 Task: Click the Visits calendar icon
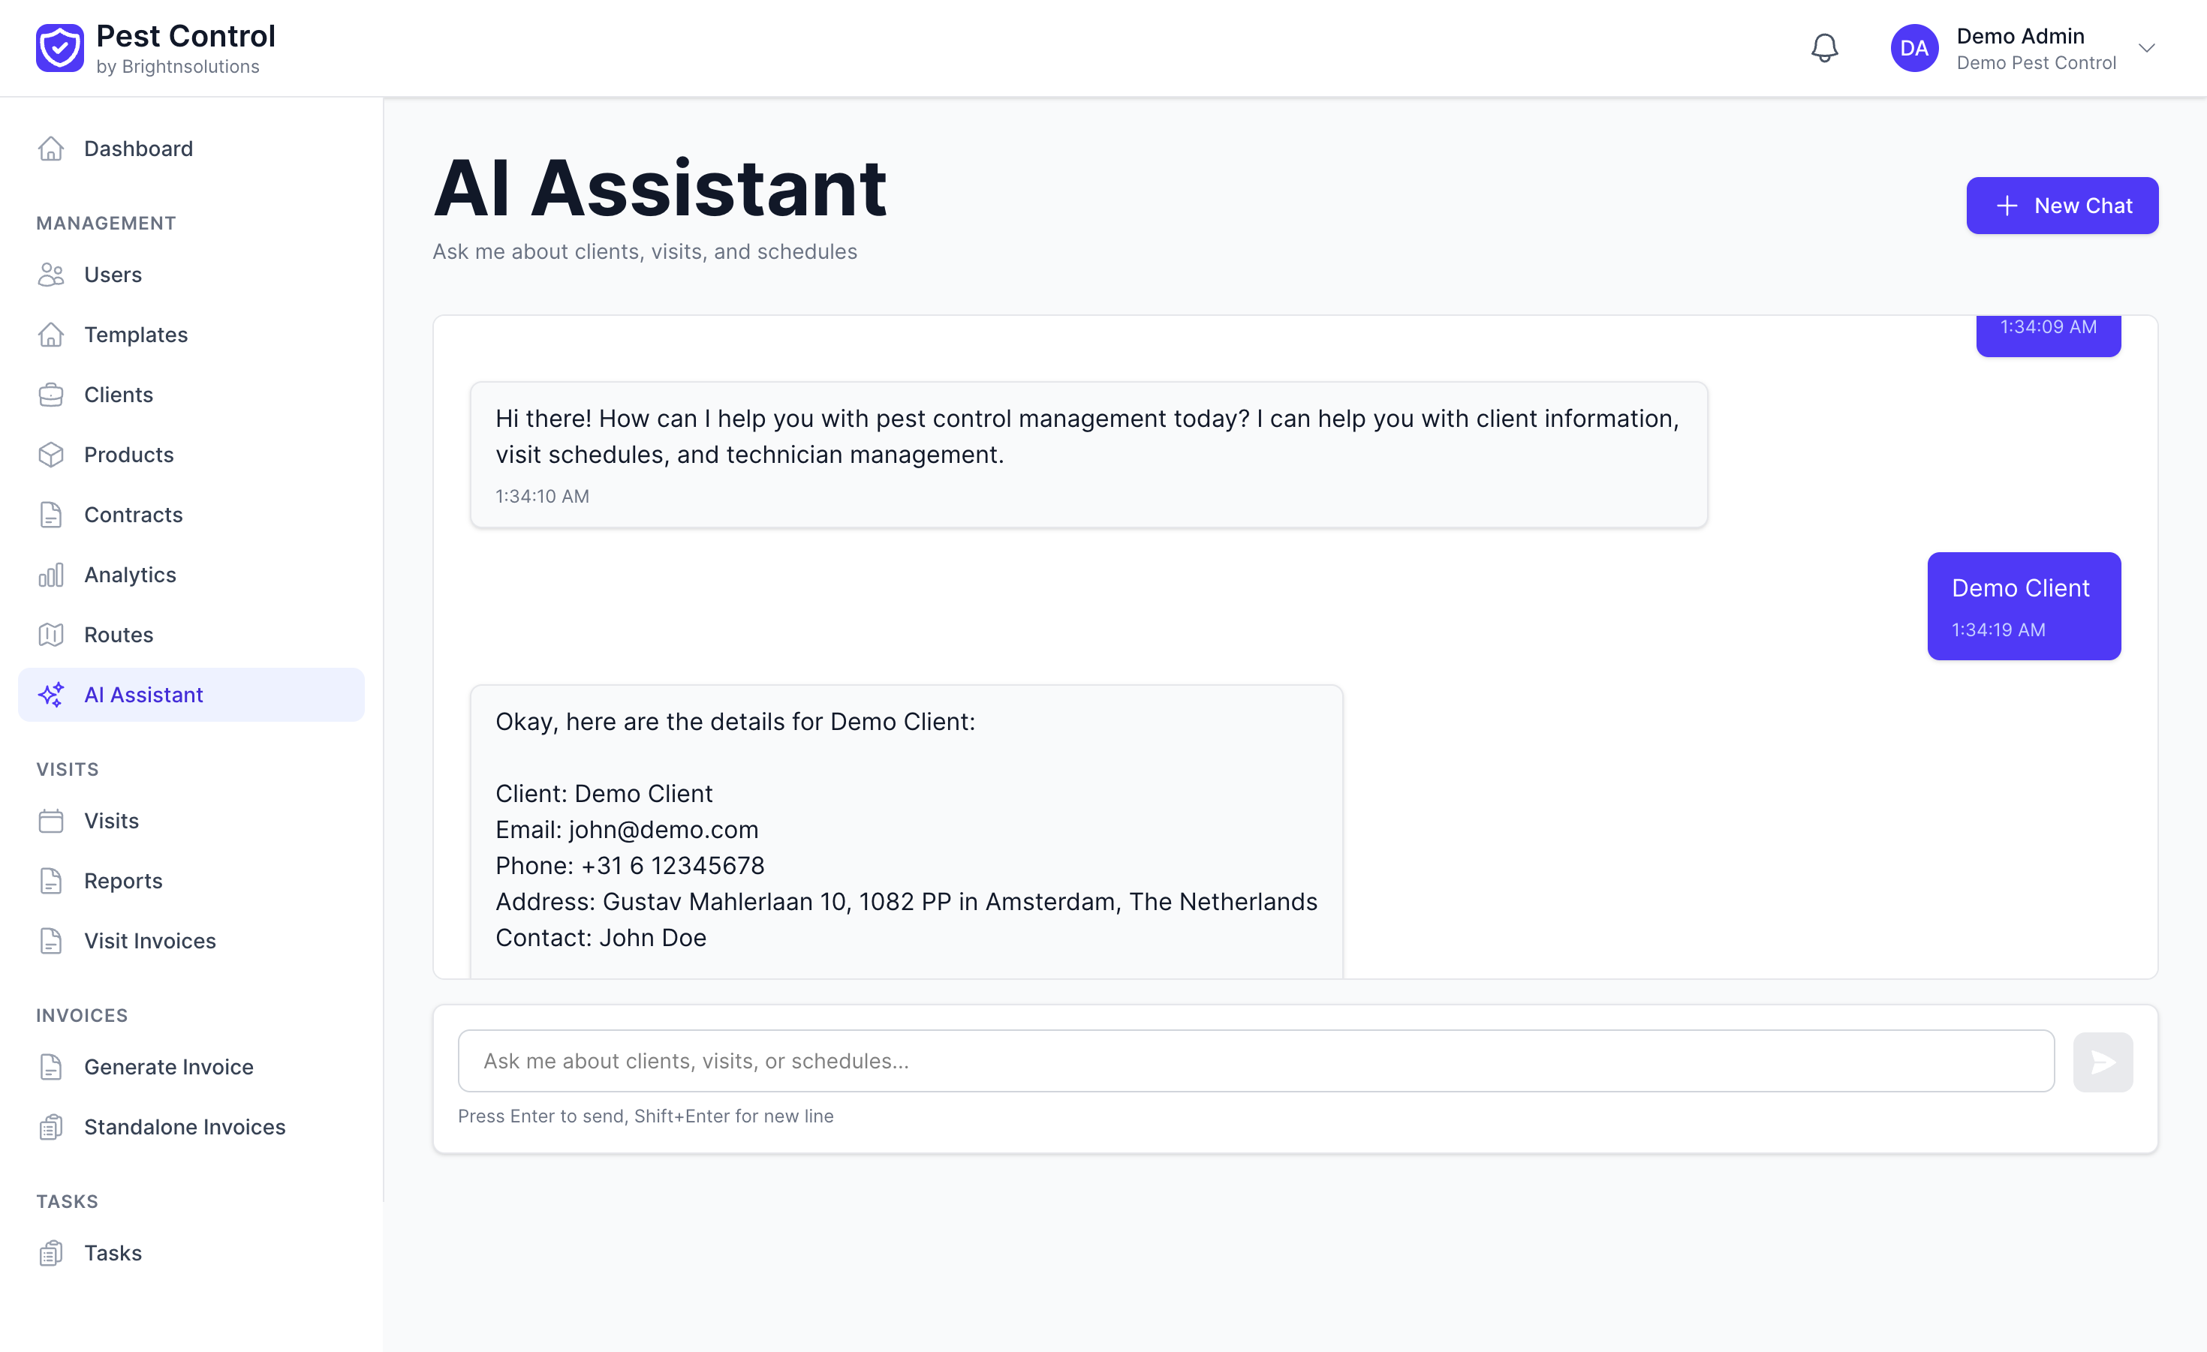[x=51, y=821]
